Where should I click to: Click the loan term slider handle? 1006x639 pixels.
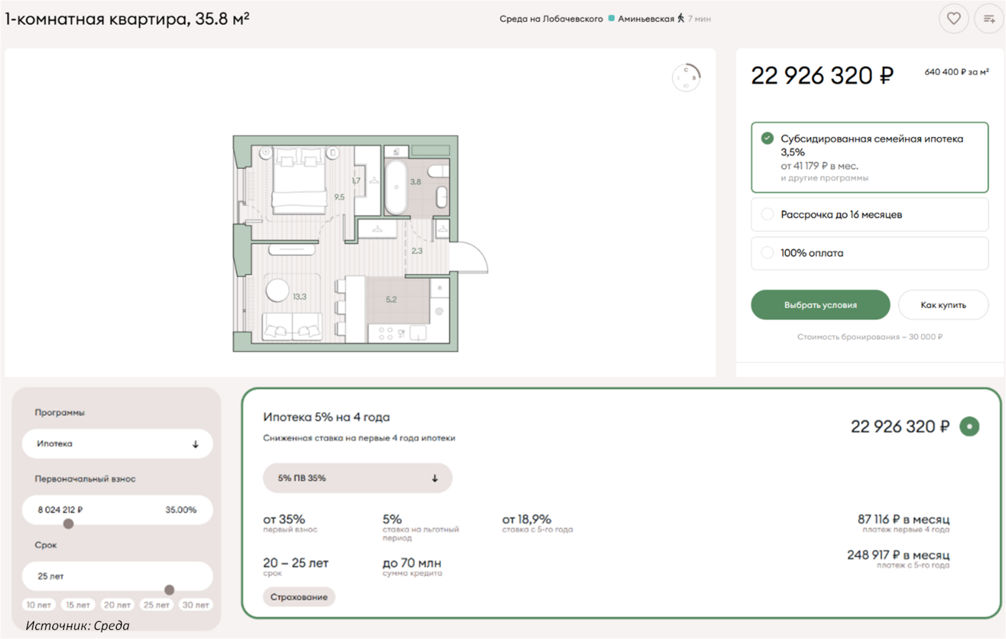coord(169,590)
